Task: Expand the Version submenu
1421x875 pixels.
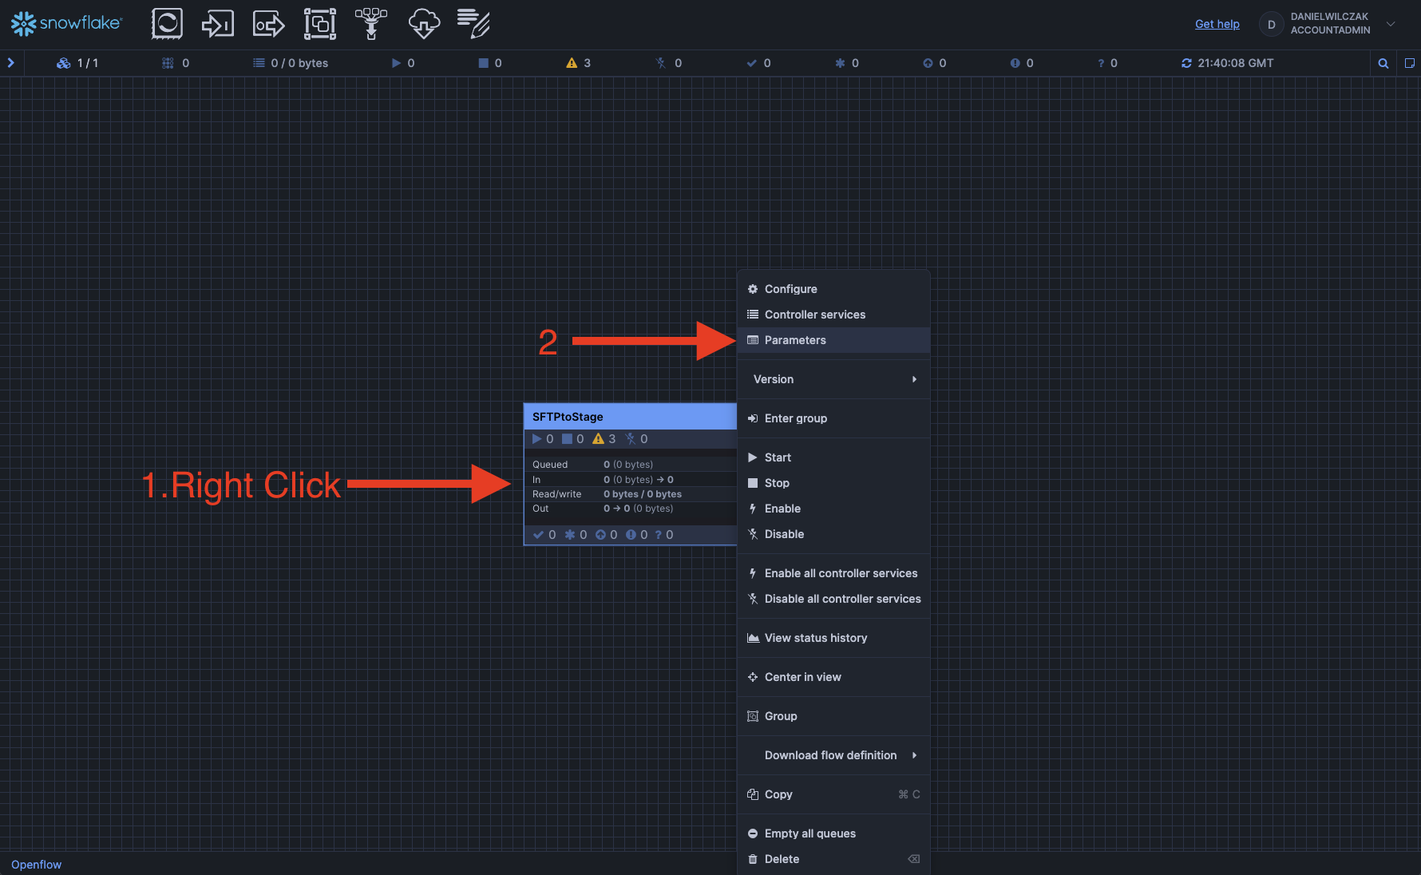Action: [833, 379]
